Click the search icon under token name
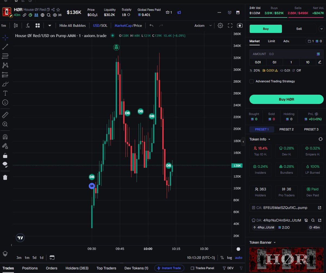Screen dimensions: 326x273 pos(48,15)
